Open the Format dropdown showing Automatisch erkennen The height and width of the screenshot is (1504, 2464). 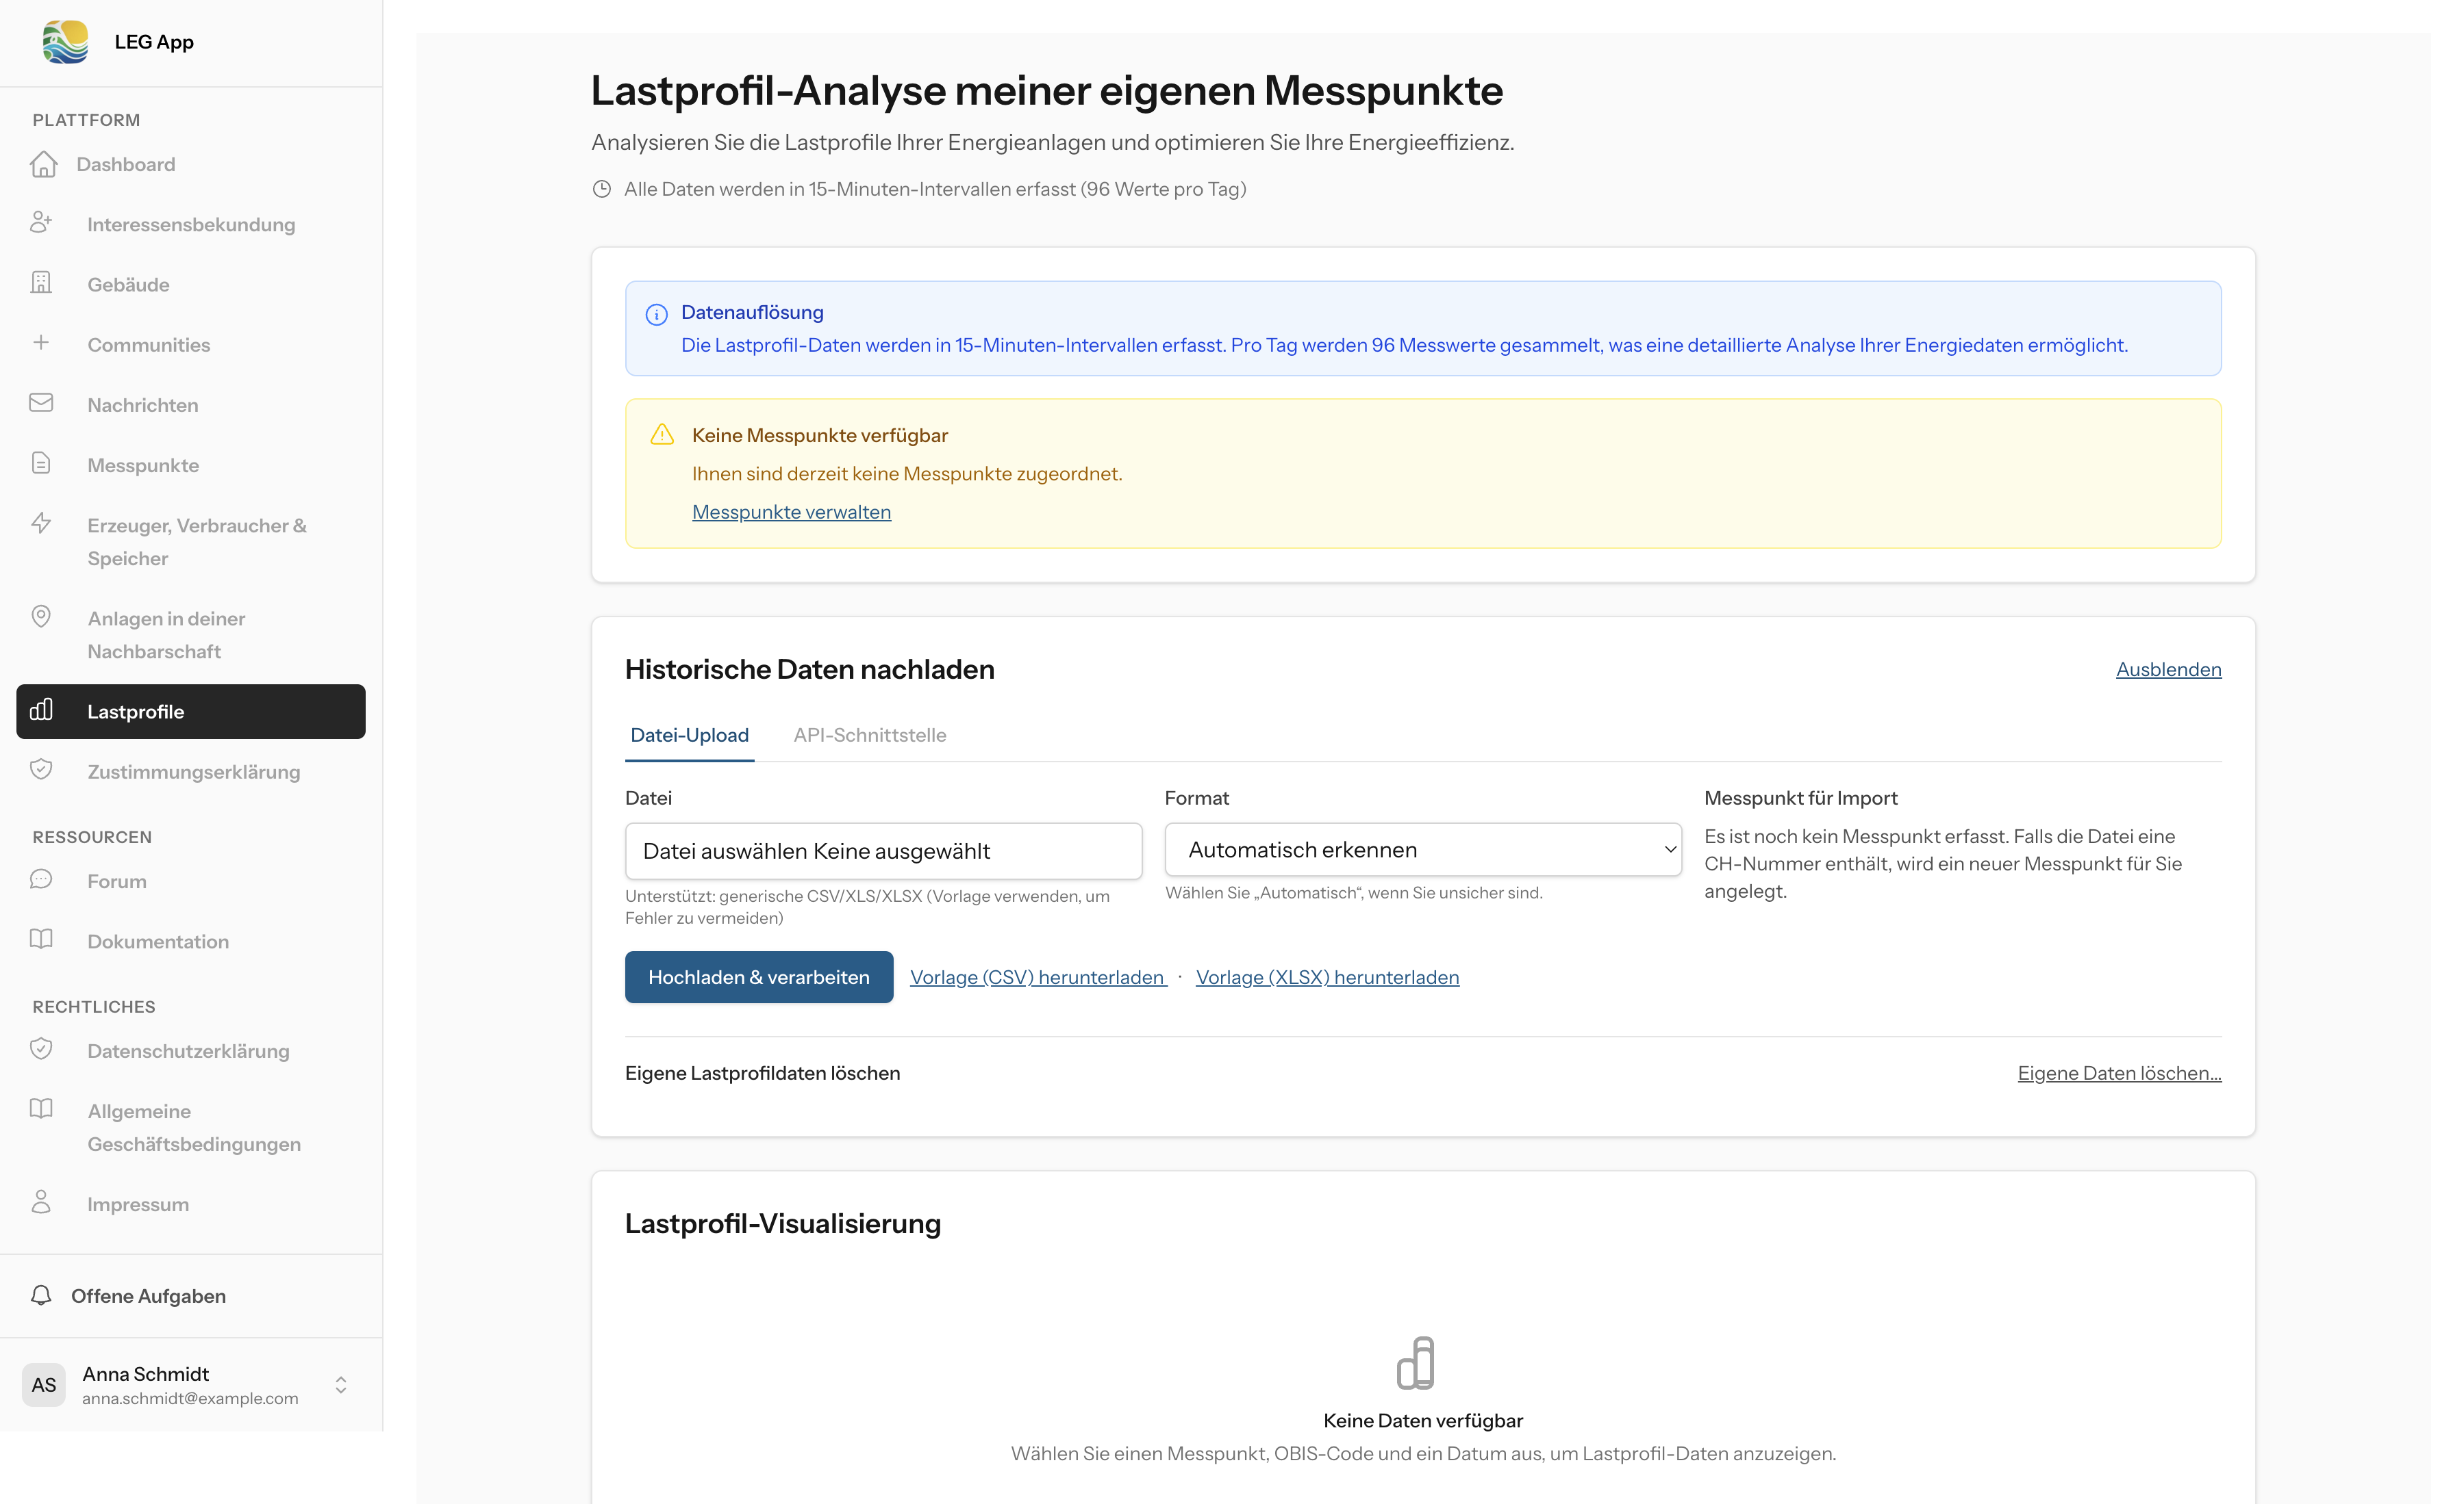1422,849
